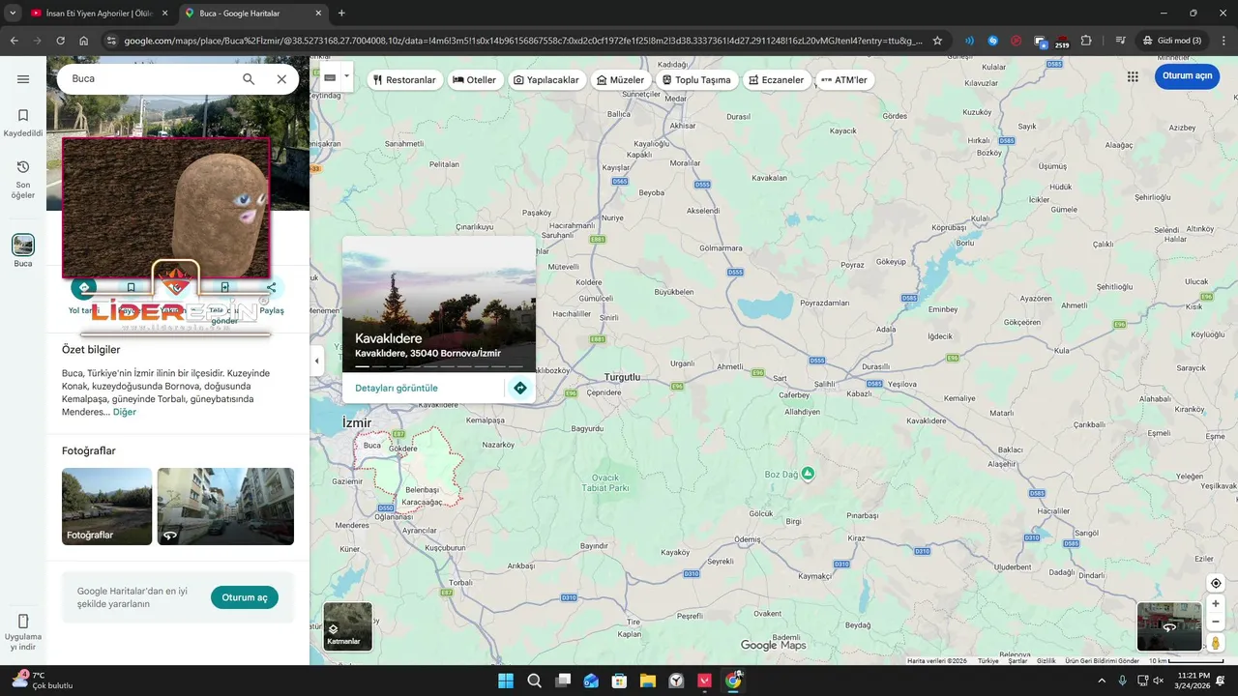1238x696 pixels.
Task: Open the Windows Start menu
Action: [506, 681]
